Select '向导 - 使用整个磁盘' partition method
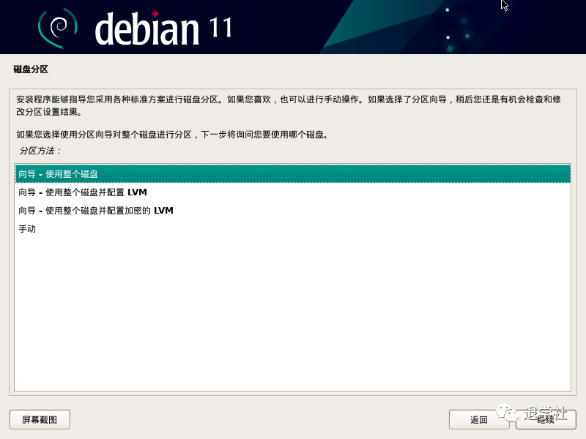 (x=293, y=174)
